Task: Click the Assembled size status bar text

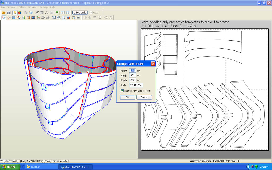Action: [215, 161]
